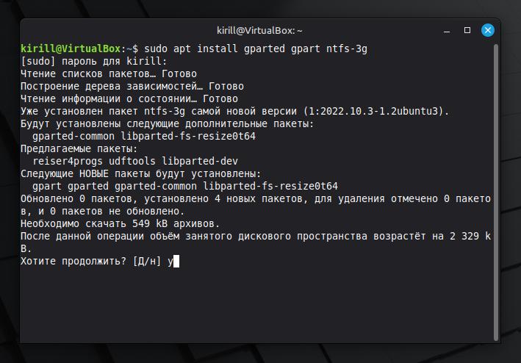Click reiser4progs in the suggested packages
The width and height of the screenshot is (521, 363).
coord(69,161)
